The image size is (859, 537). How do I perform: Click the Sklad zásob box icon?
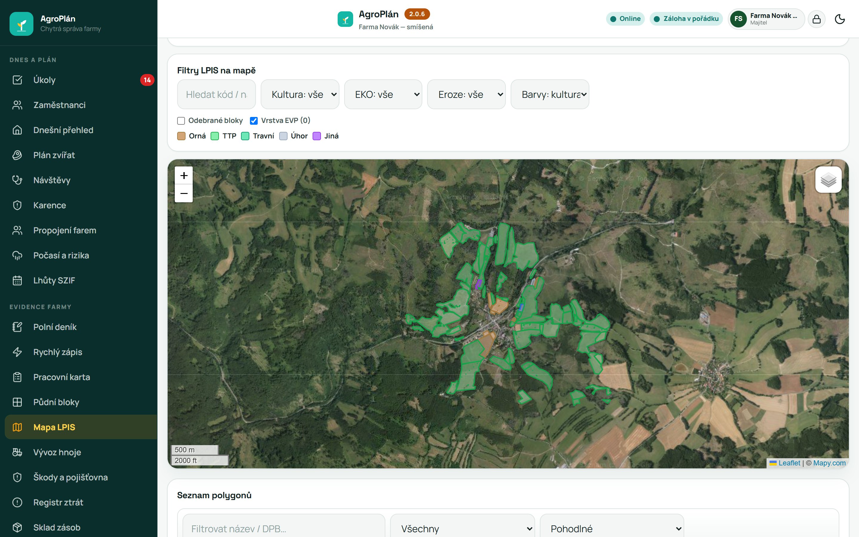click(17, 527)
